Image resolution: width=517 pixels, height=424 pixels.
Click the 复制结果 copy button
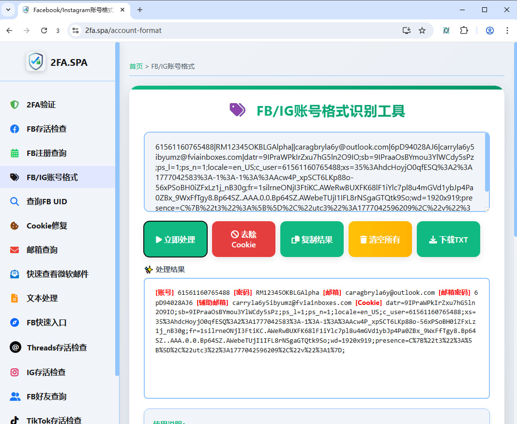point(312,239)
